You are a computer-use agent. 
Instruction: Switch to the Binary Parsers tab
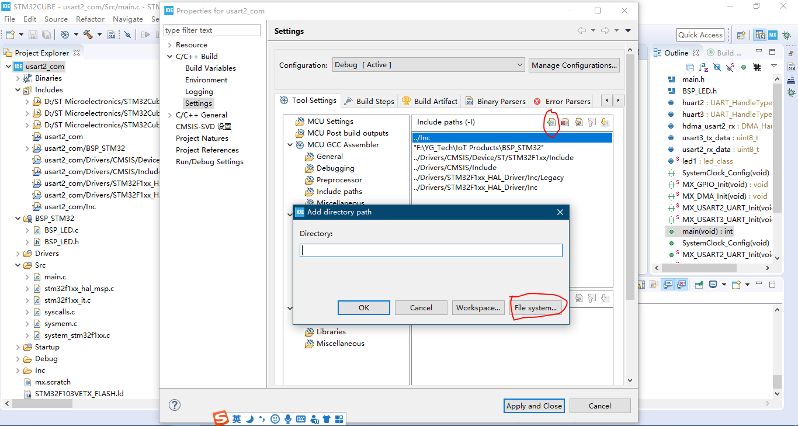(x=495, y=101)
